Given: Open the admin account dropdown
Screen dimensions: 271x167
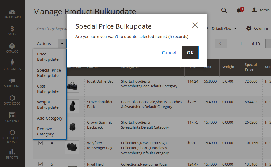Looking at the screenshot, I should coord(261,10).
